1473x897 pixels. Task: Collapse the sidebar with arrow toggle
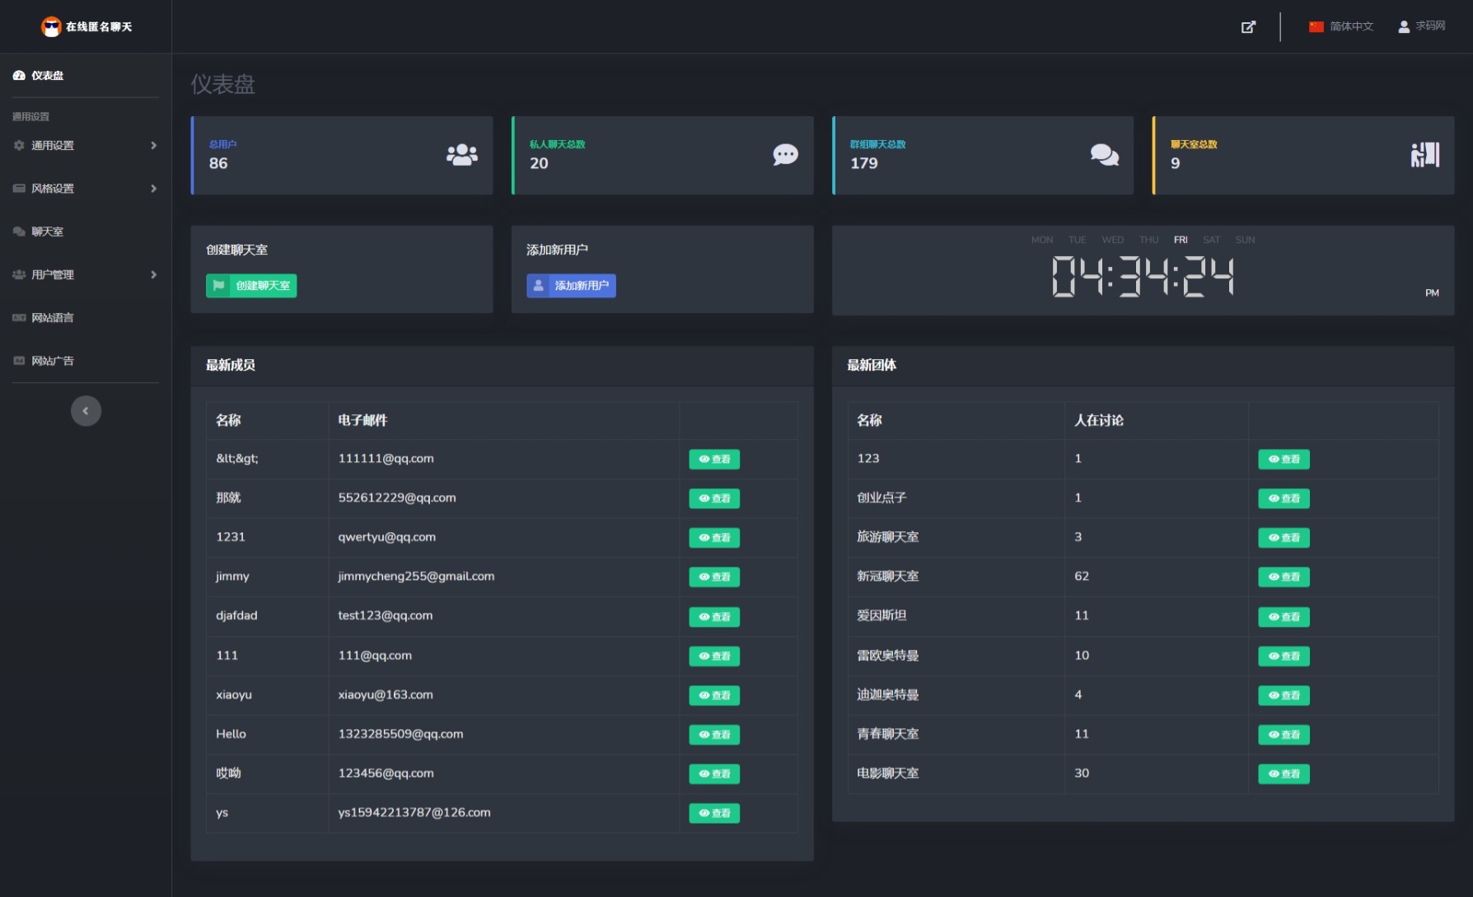86,411
